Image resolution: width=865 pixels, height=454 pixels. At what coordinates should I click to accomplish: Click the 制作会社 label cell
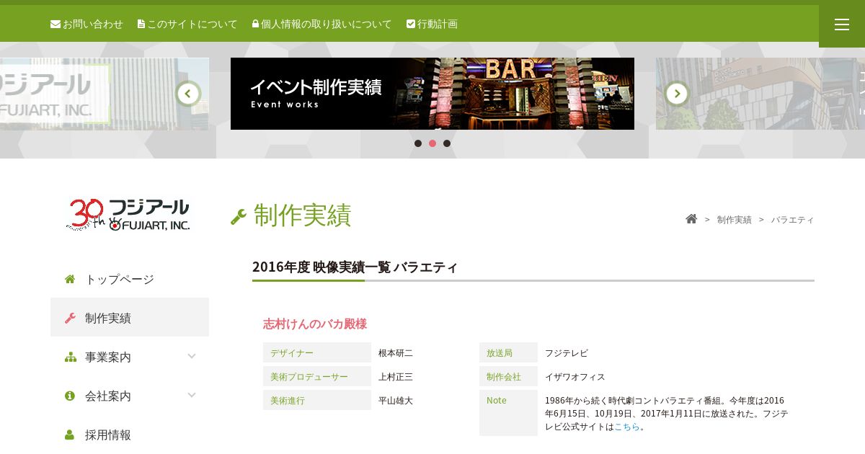[x=508, y=376]
